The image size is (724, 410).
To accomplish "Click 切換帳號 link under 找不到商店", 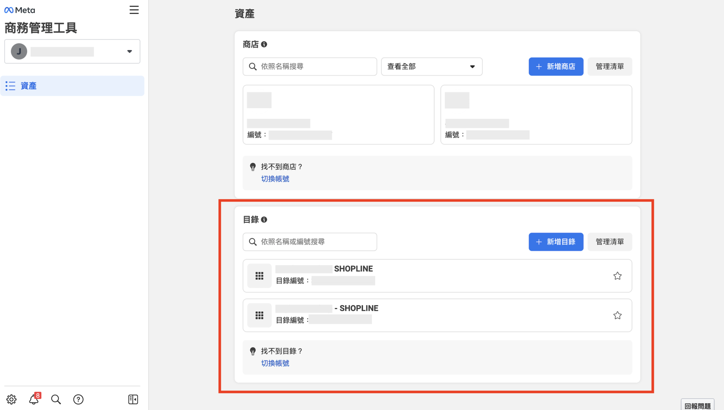I will (x=275, y=179).
